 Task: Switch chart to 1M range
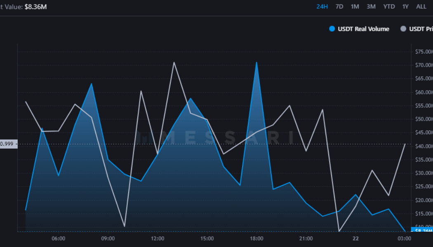pos(355,7)
